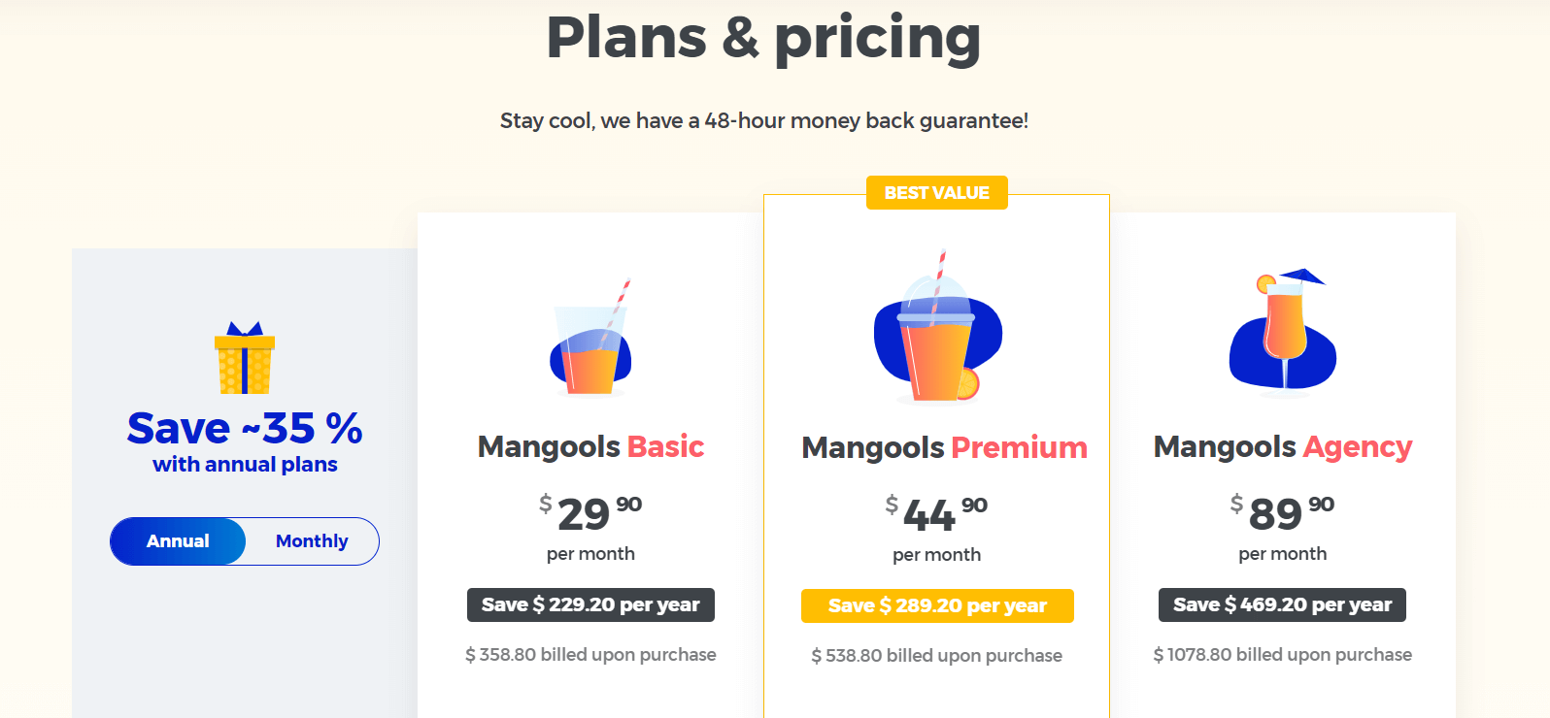This screenshot has width=1550, height=718.
Task: Click the yellow gift box icon
Action: click(245, 357)
